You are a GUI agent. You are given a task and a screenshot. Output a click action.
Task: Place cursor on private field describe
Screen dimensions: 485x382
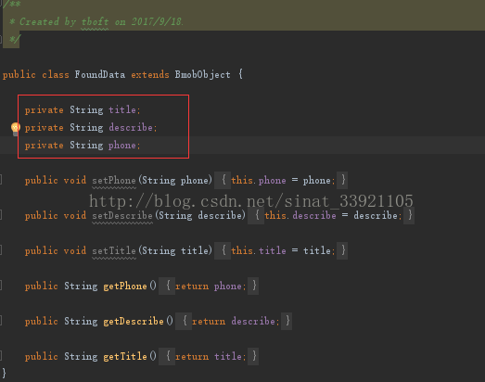pos(131,127)
